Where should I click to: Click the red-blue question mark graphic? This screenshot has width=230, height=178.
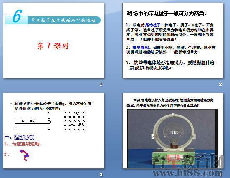point(25,155)
